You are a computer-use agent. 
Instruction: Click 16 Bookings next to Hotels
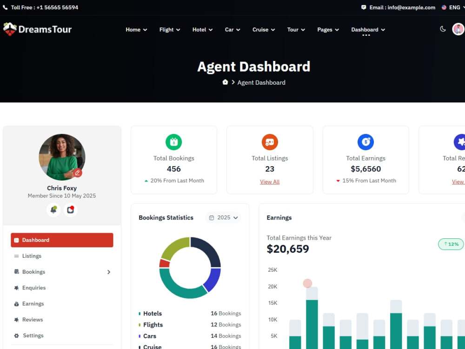[226, 313]
